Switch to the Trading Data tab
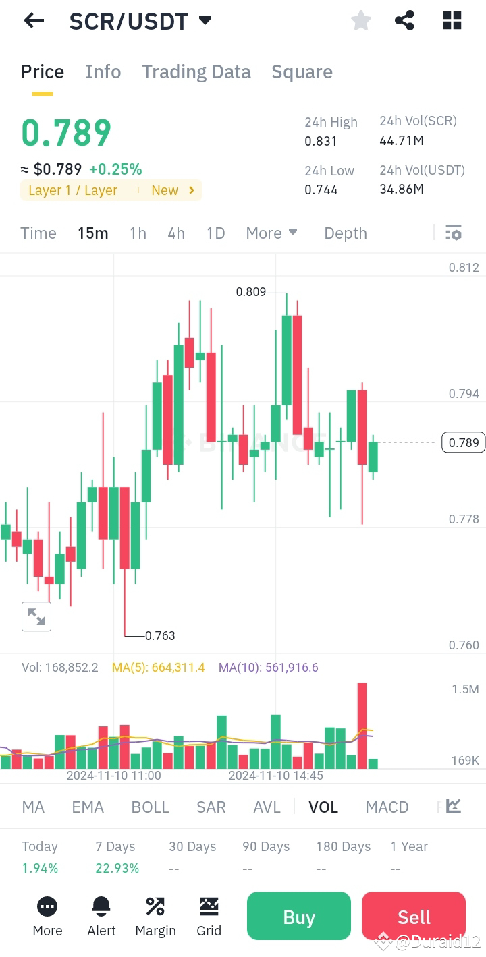486x957 pixels. (196, 71)
